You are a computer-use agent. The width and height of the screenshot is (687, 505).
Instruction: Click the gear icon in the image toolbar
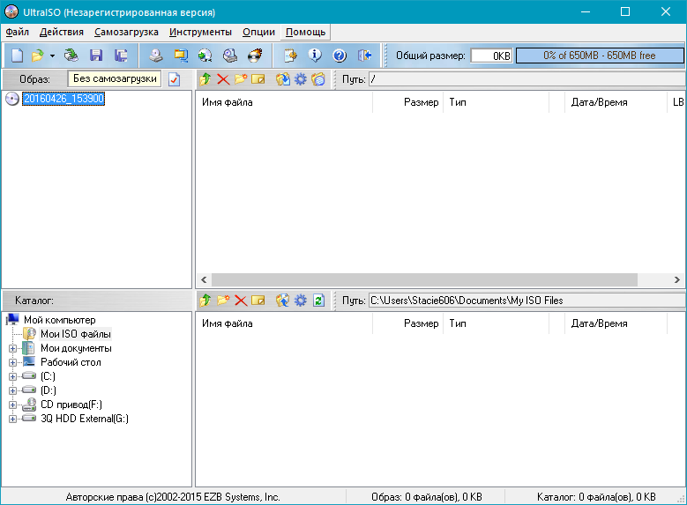pyautogui.click(x=301, y=79)
